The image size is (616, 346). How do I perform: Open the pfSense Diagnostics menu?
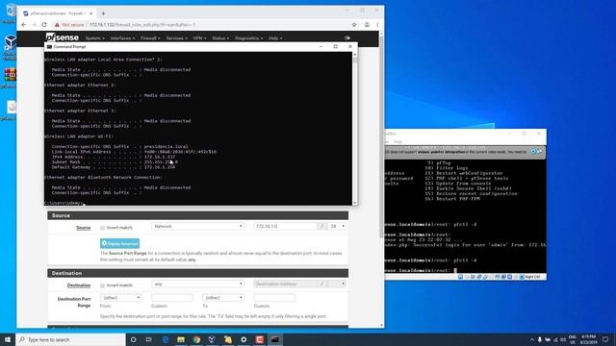pos(248,38)
